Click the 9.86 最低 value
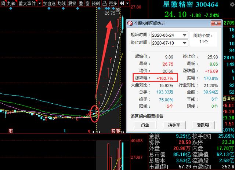235x170 pixels. pyautogui.click(x=214, y=64)
